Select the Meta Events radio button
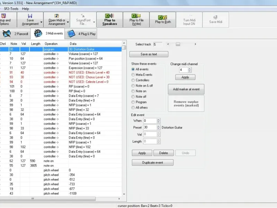This screenshot has height=208, width=277. (133, 75)
